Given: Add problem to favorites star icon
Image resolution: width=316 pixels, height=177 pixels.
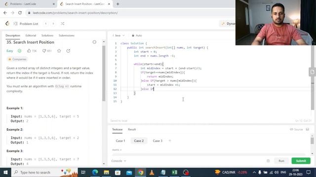Looking at the screenshot, I should [x=59, y=51].
